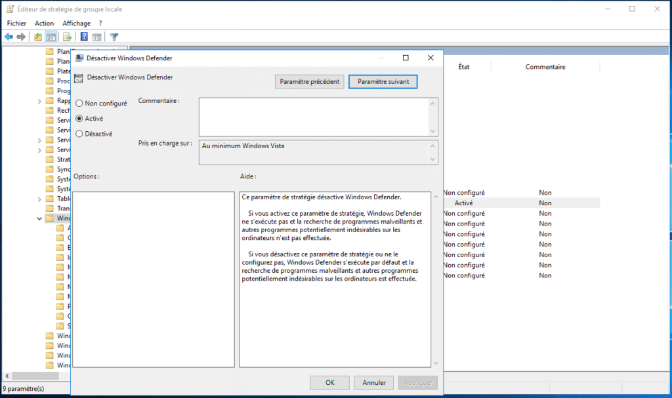Click the blue Back arrow in toolbar
The height and width of the screenshot is (398, 672).
pos(9,37)
